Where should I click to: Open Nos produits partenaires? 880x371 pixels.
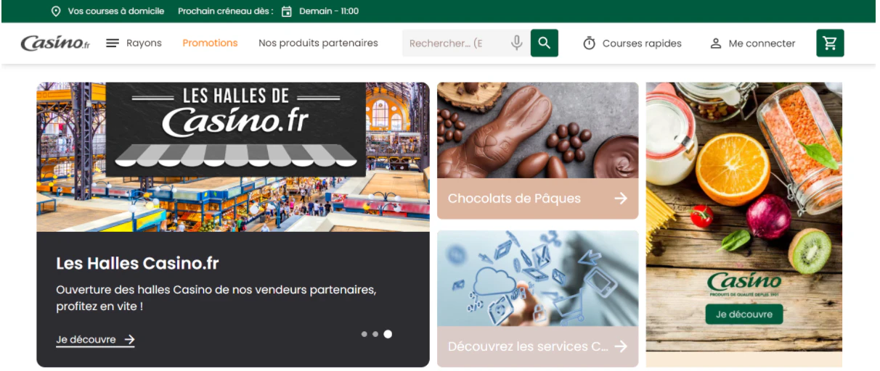(x=318, y=43)
